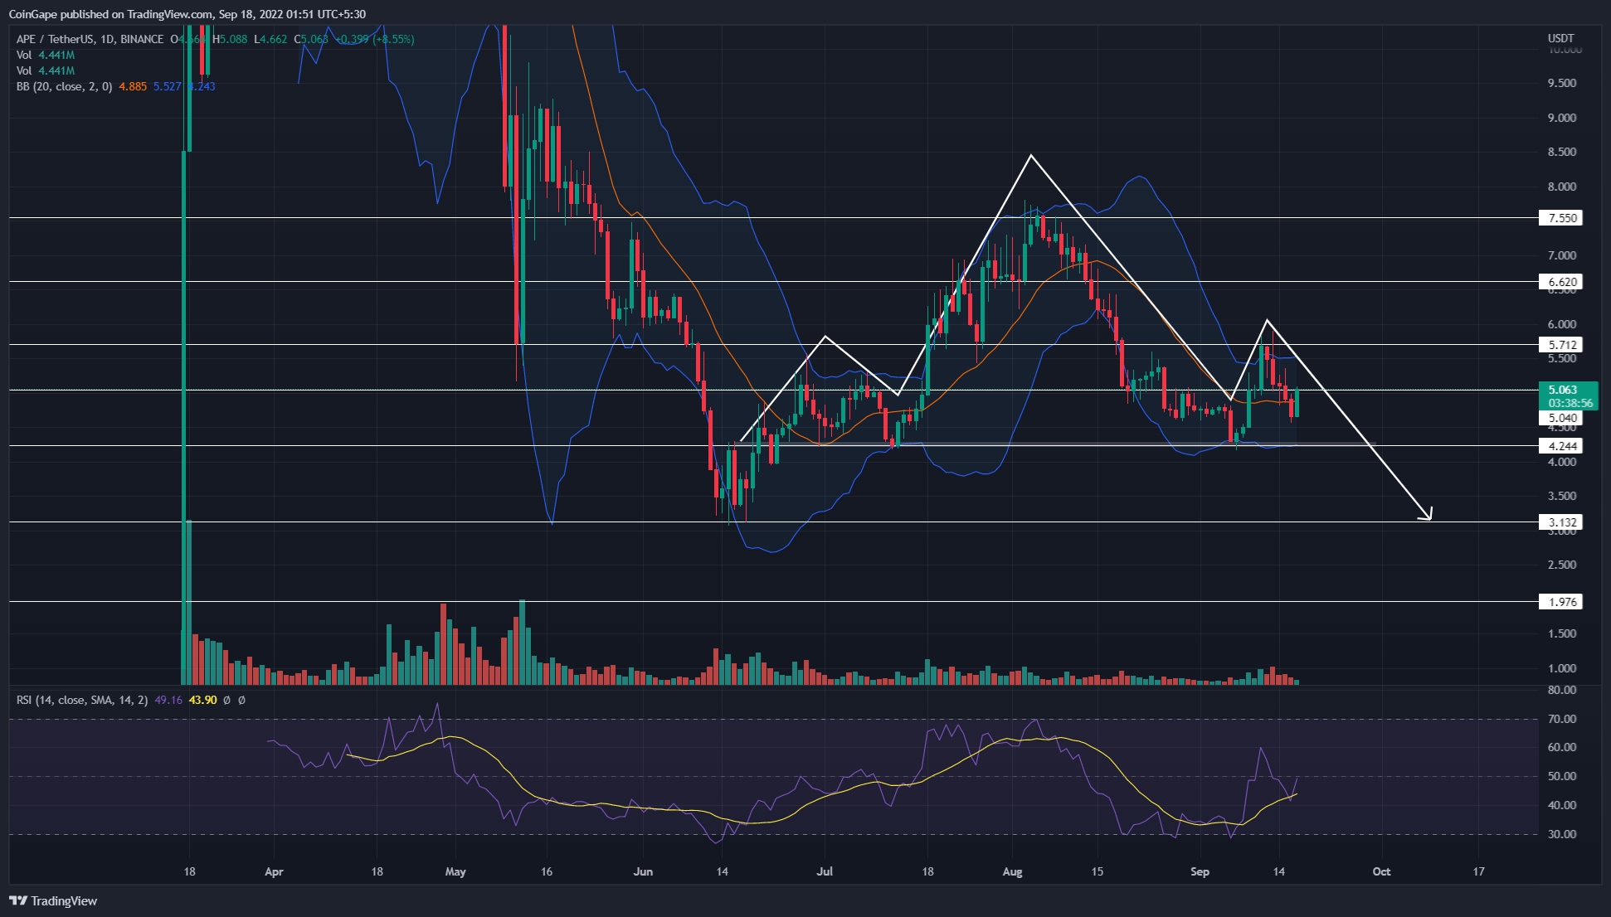The height and width of the screenshot is (917, 1611).
Task: Click the 9.500 price axis tick
Action: [1562, 83]
